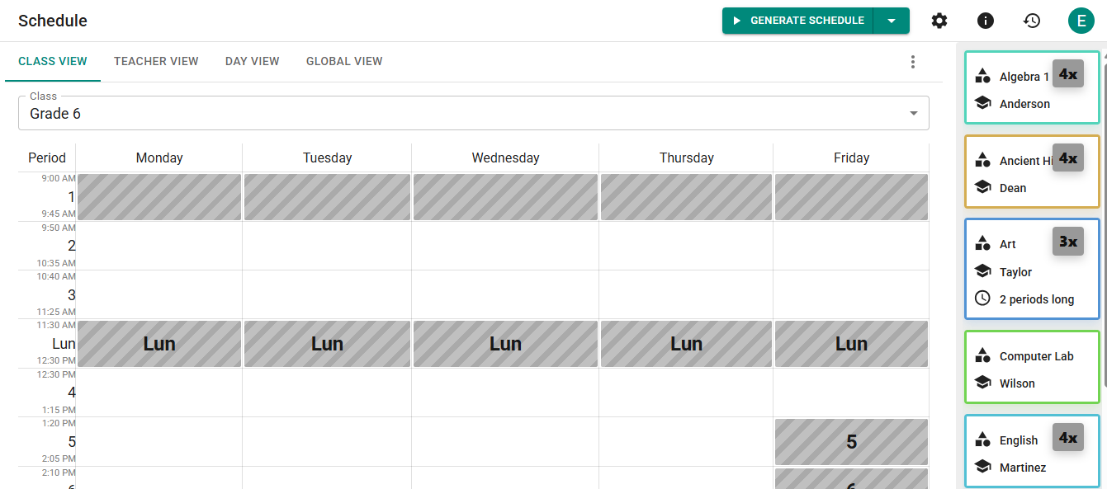Select the Ancient History lesson card
The image size is (1107, 489).
point(1032,172)
